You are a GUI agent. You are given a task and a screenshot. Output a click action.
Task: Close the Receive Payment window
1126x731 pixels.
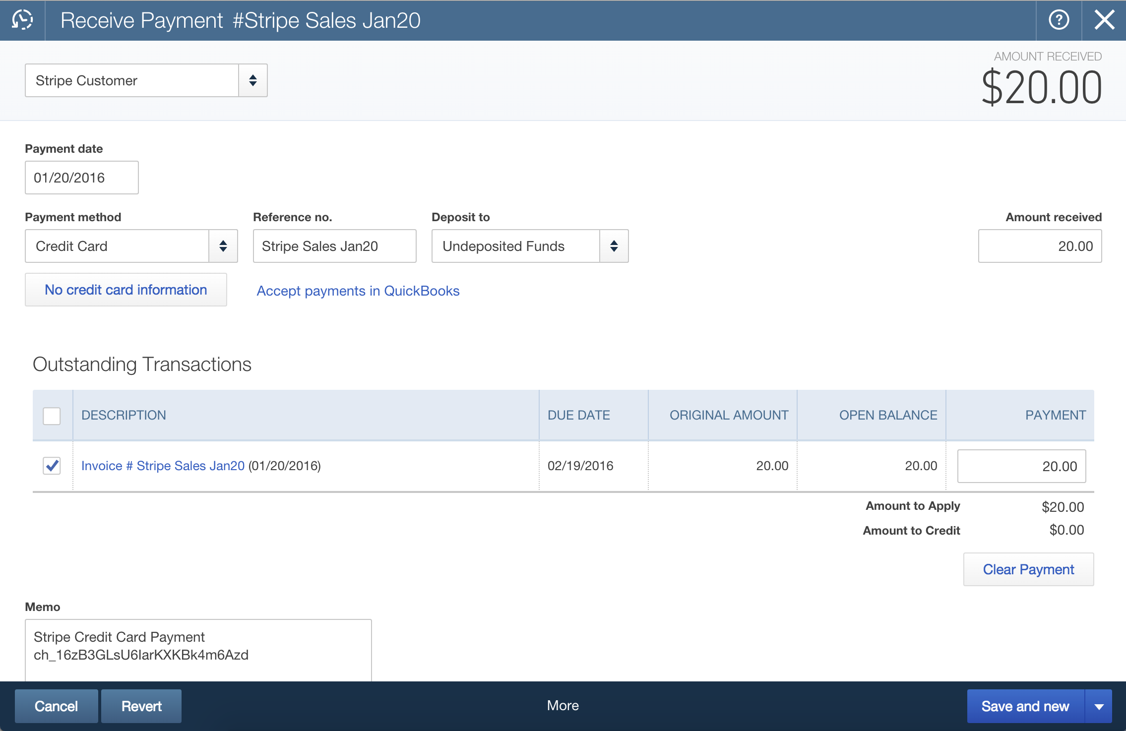[x=1104, y=20]
